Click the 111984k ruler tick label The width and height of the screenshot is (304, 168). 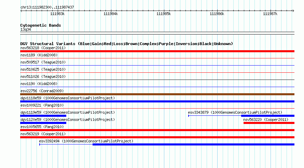(x=111, y=14)
